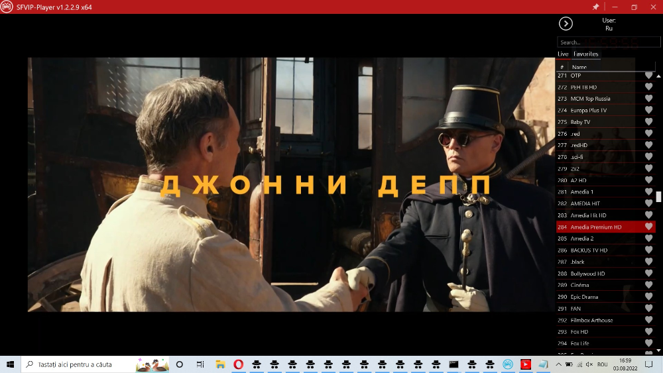Add MCM Top Russia to favorites
Image resolution: width=663 pixels, height=373 pixels.
(648, 99)
